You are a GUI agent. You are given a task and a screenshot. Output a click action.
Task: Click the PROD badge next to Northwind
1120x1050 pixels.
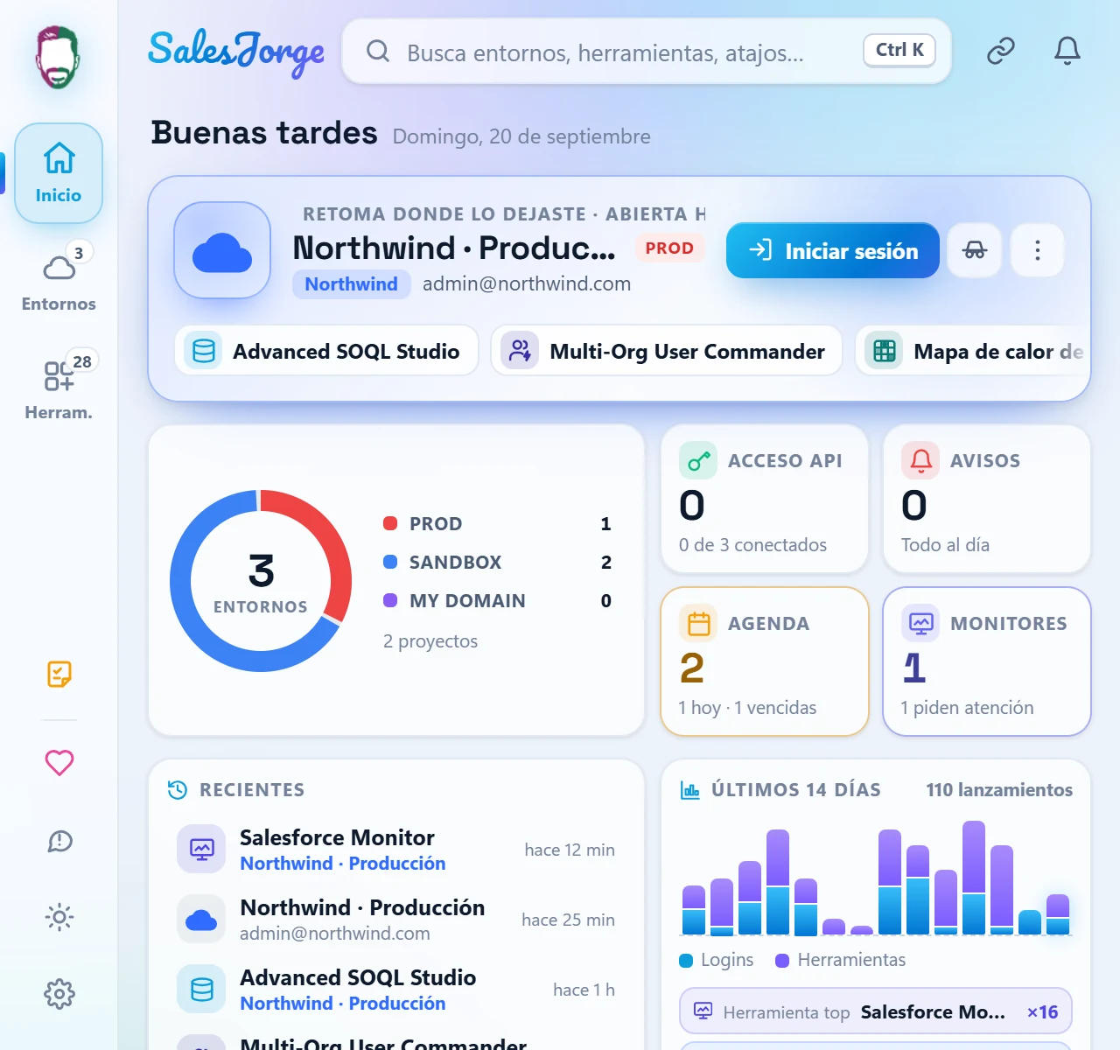tap(669, 248)
